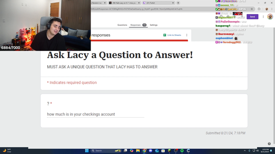Open the Responses tab
The image size is (275, 154).
pos(138,25)
